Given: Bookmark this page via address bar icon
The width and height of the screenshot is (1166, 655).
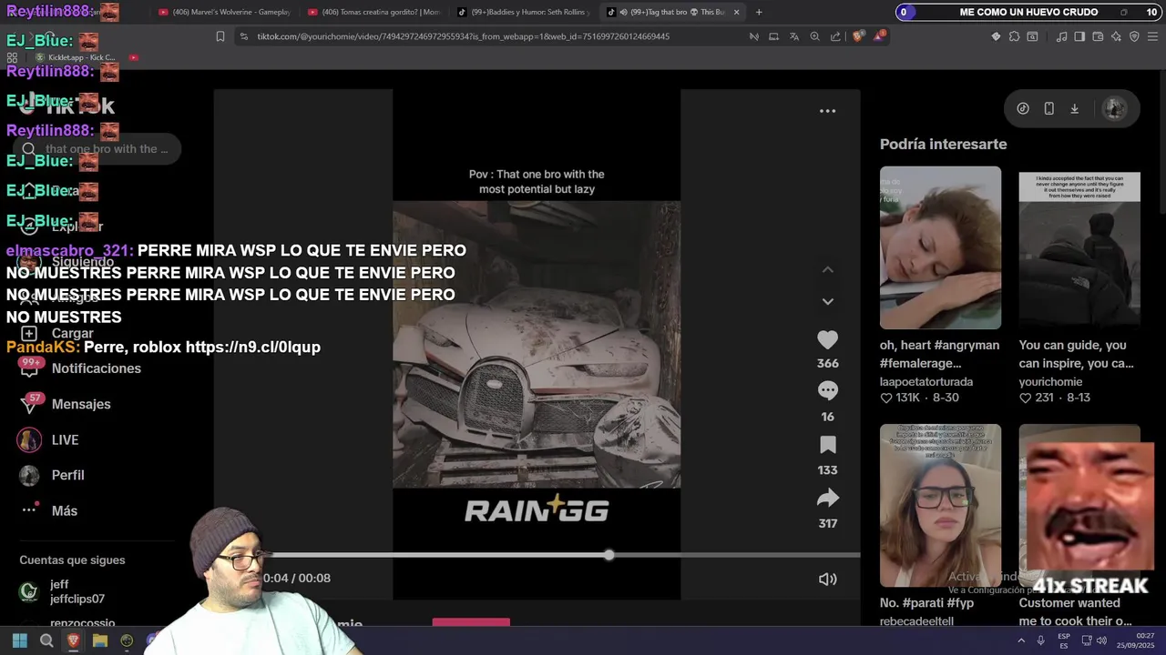Looking at the screenshot, I should click(x=220, y=36).
